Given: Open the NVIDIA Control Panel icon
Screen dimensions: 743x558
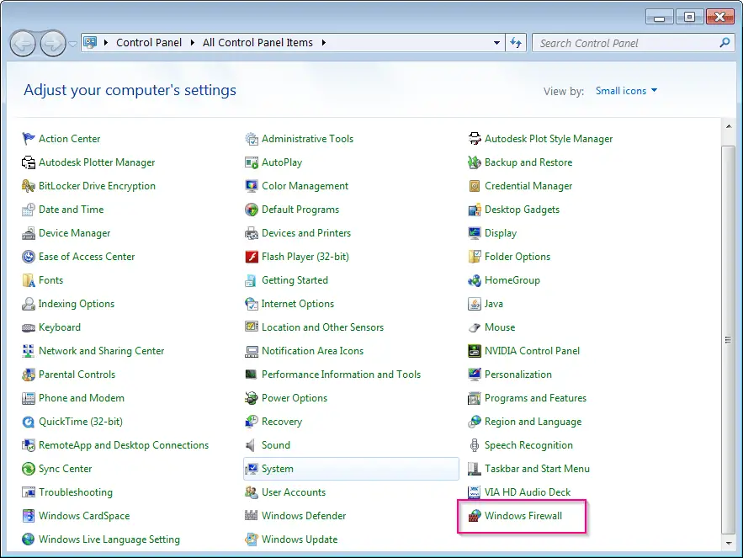Looking at the screenshot, I should point(475,351).
